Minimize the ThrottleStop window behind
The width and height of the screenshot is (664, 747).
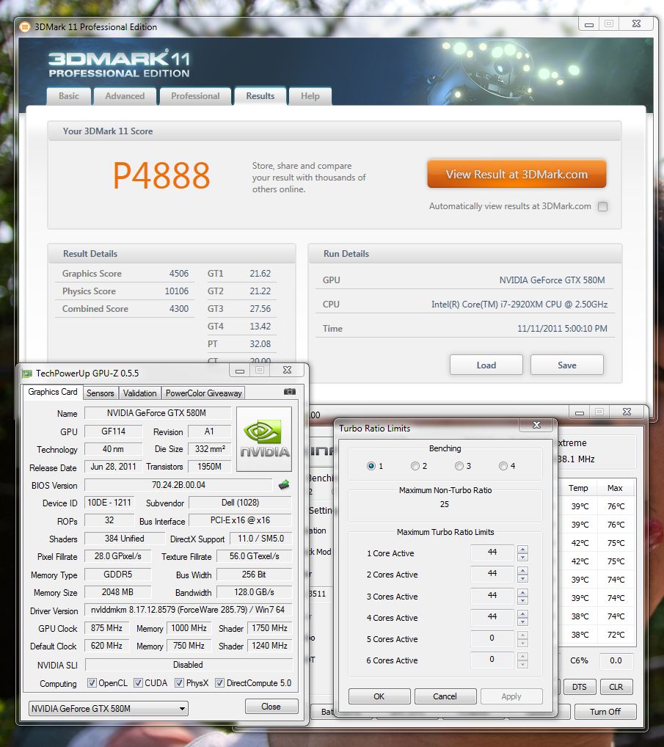(x=580, y=412)
